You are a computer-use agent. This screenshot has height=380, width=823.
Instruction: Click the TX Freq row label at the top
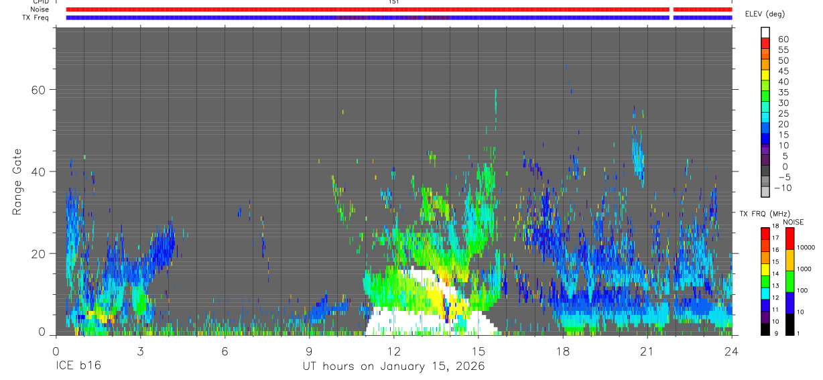click(x=36, y=17)
